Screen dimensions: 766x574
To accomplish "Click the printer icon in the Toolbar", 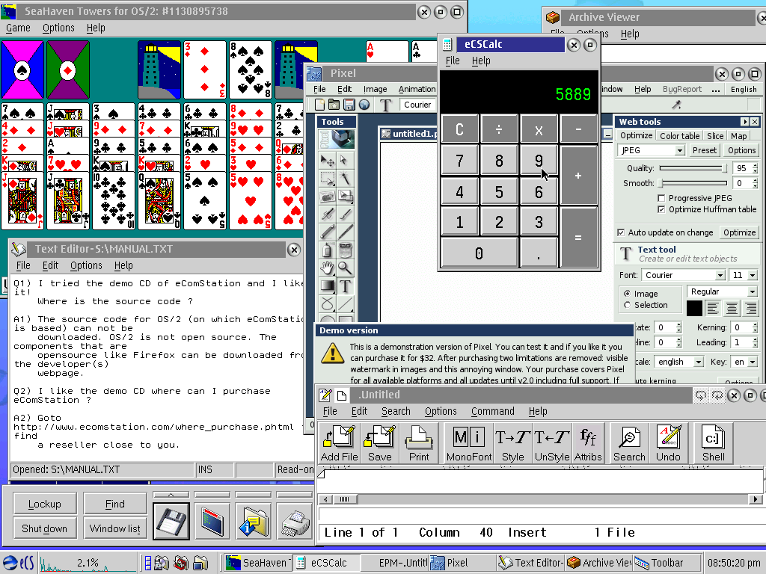I will pos(295,521).
